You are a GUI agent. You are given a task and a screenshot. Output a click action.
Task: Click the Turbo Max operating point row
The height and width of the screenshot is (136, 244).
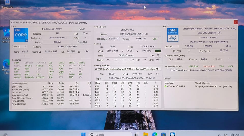52,92
